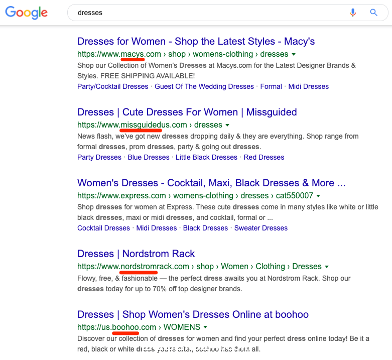Visit the 'Sweater Dresses' sitelink
This screenshot has width=392, height=360.
(261, 228)
